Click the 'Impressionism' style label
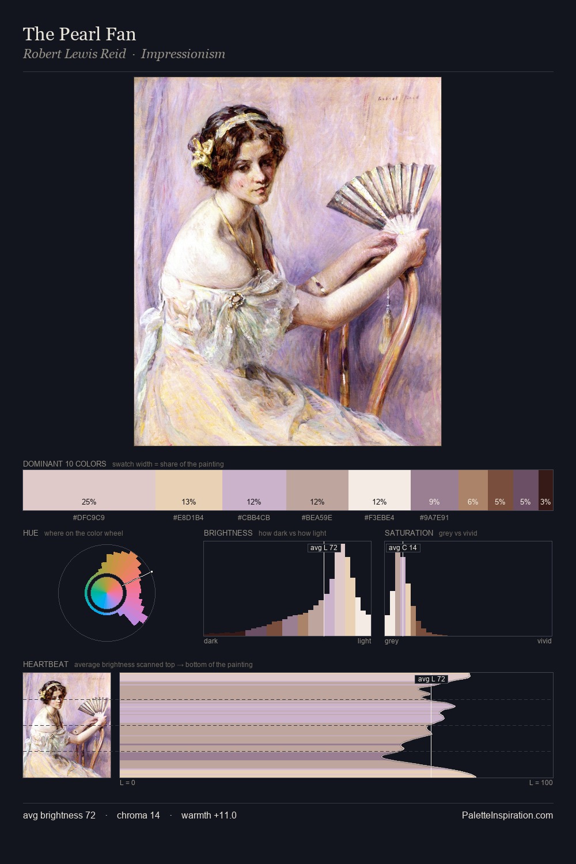 click(183, 54)
